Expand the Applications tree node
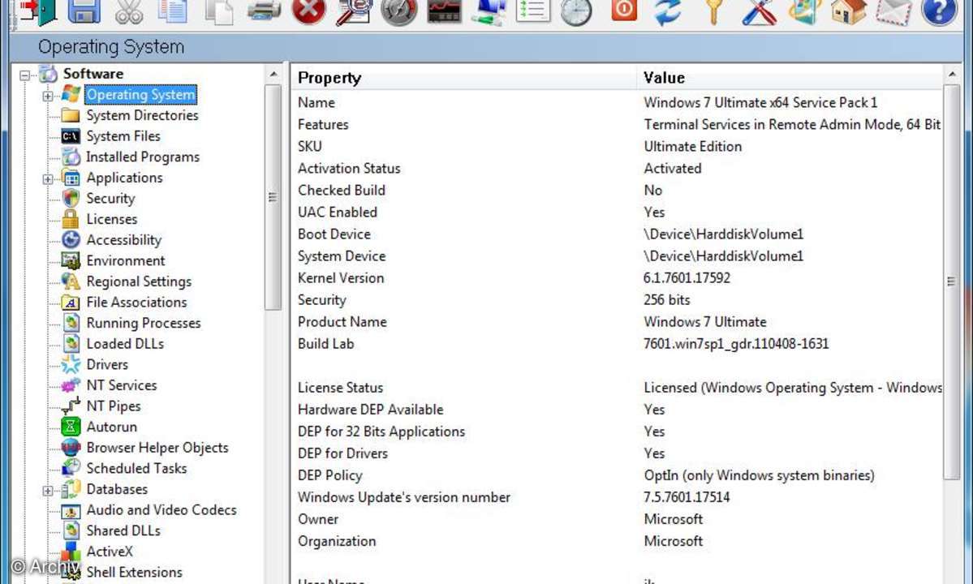973x584 pixels. point(48,179)
